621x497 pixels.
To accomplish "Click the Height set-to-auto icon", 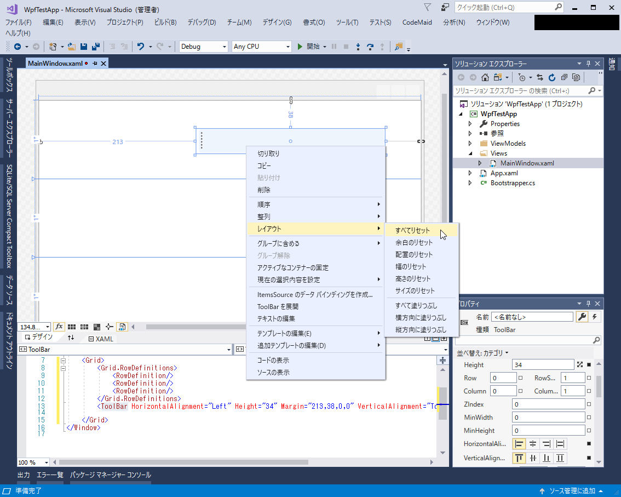I will (580, 364).
